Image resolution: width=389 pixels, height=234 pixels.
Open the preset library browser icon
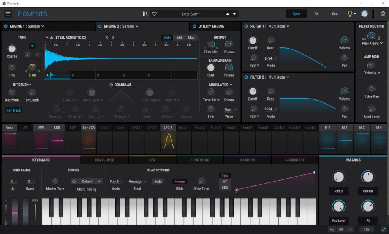145,14
